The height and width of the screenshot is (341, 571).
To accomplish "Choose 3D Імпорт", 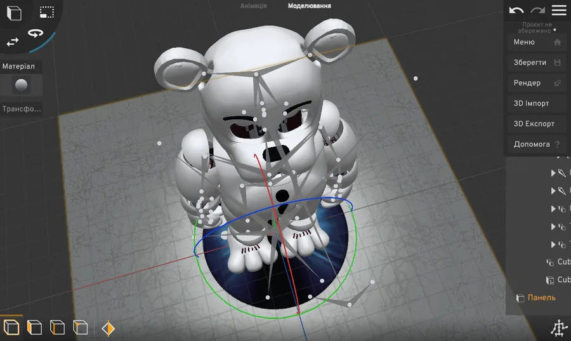I will [537, 104].
